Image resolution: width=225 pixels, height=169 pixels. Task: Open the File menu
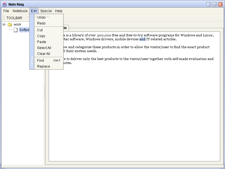6,11
